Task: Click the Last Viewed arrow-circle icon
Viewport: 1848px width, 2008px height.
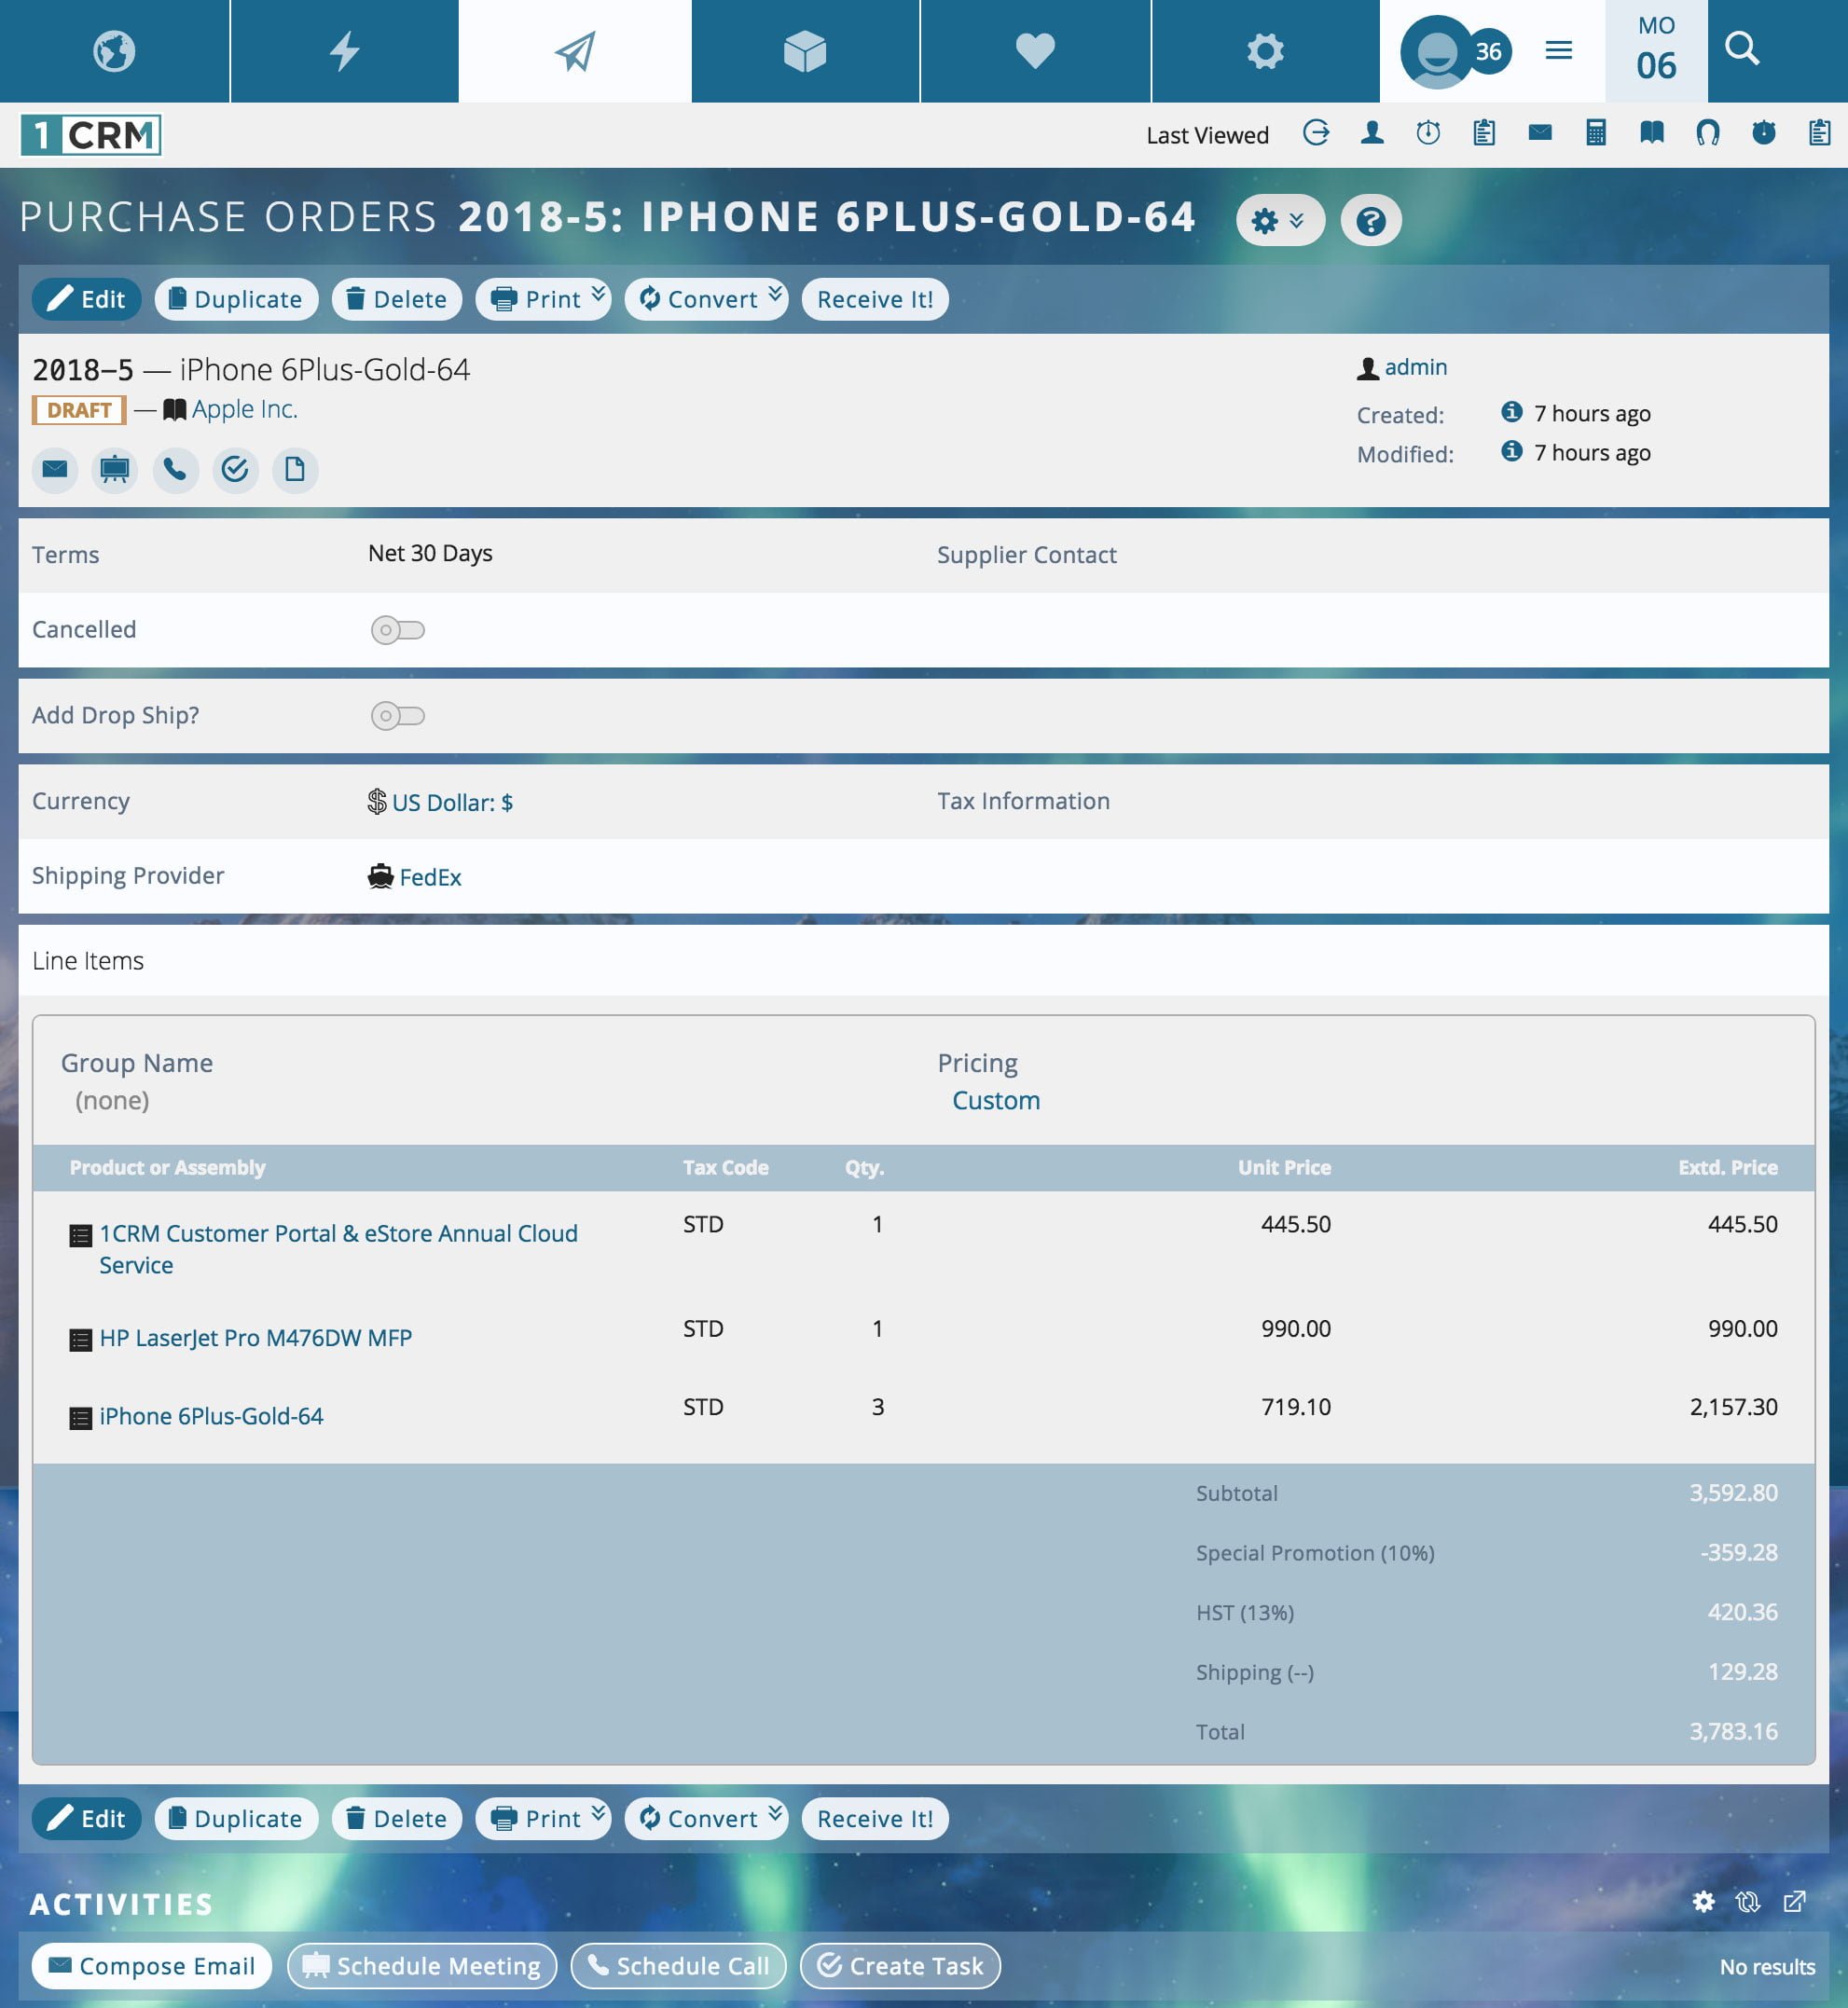Action: click(x=1316, y=133)
